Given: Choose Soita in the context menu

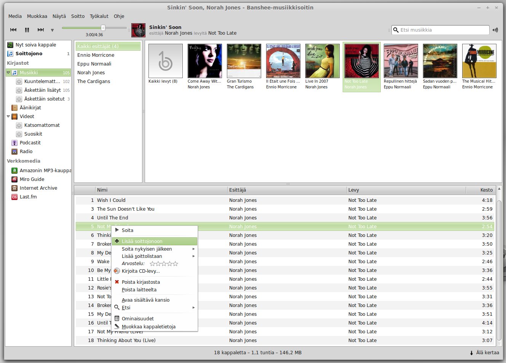Looking at the screenshot, I should [x=155, y=230].
